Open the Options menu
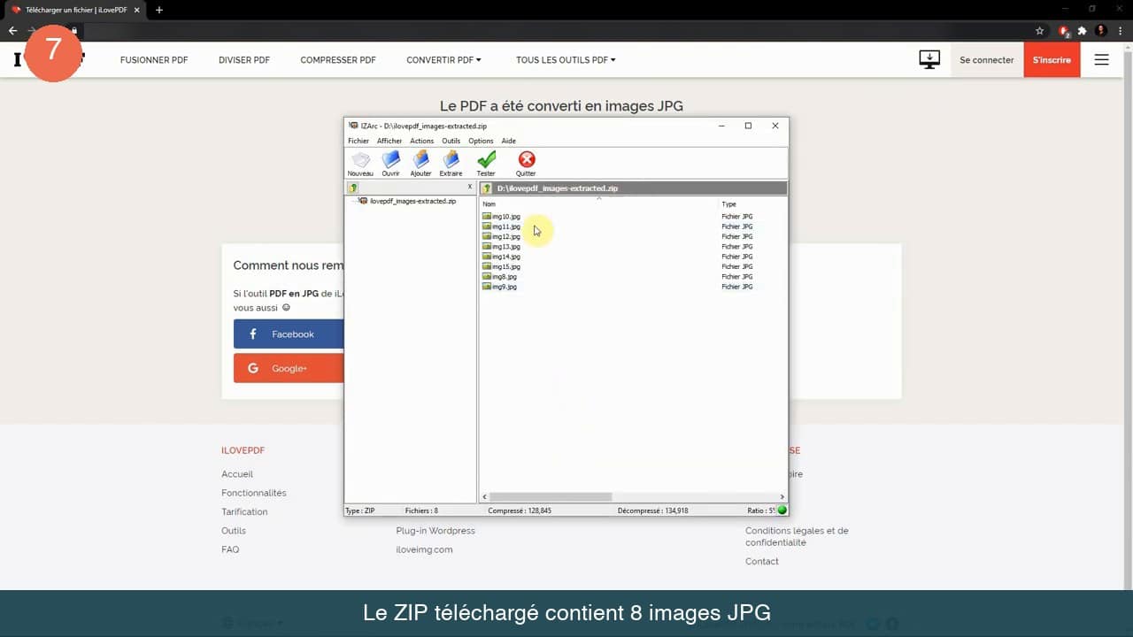The height and width of the screenshot is (637, 1133). pos(481,141)
